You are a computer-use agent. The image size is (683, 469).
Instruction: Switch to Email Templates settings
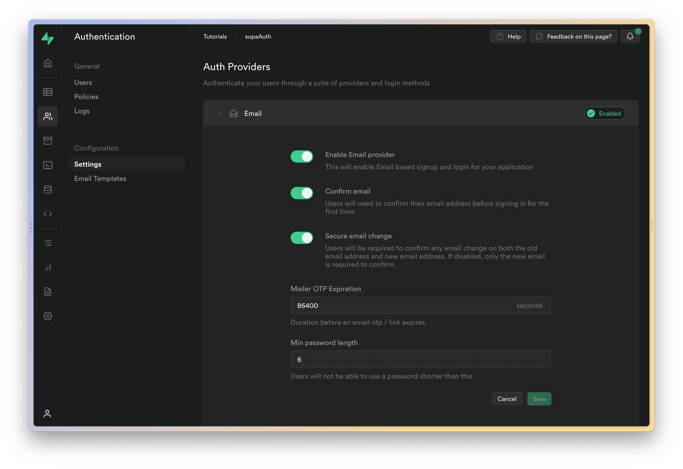tap(100, 178)
